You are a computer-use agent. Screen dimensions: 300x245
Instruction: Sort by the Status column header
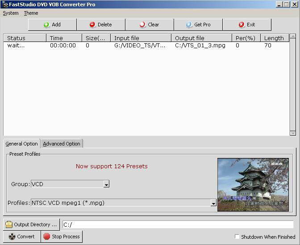click(x=25, y=38)
